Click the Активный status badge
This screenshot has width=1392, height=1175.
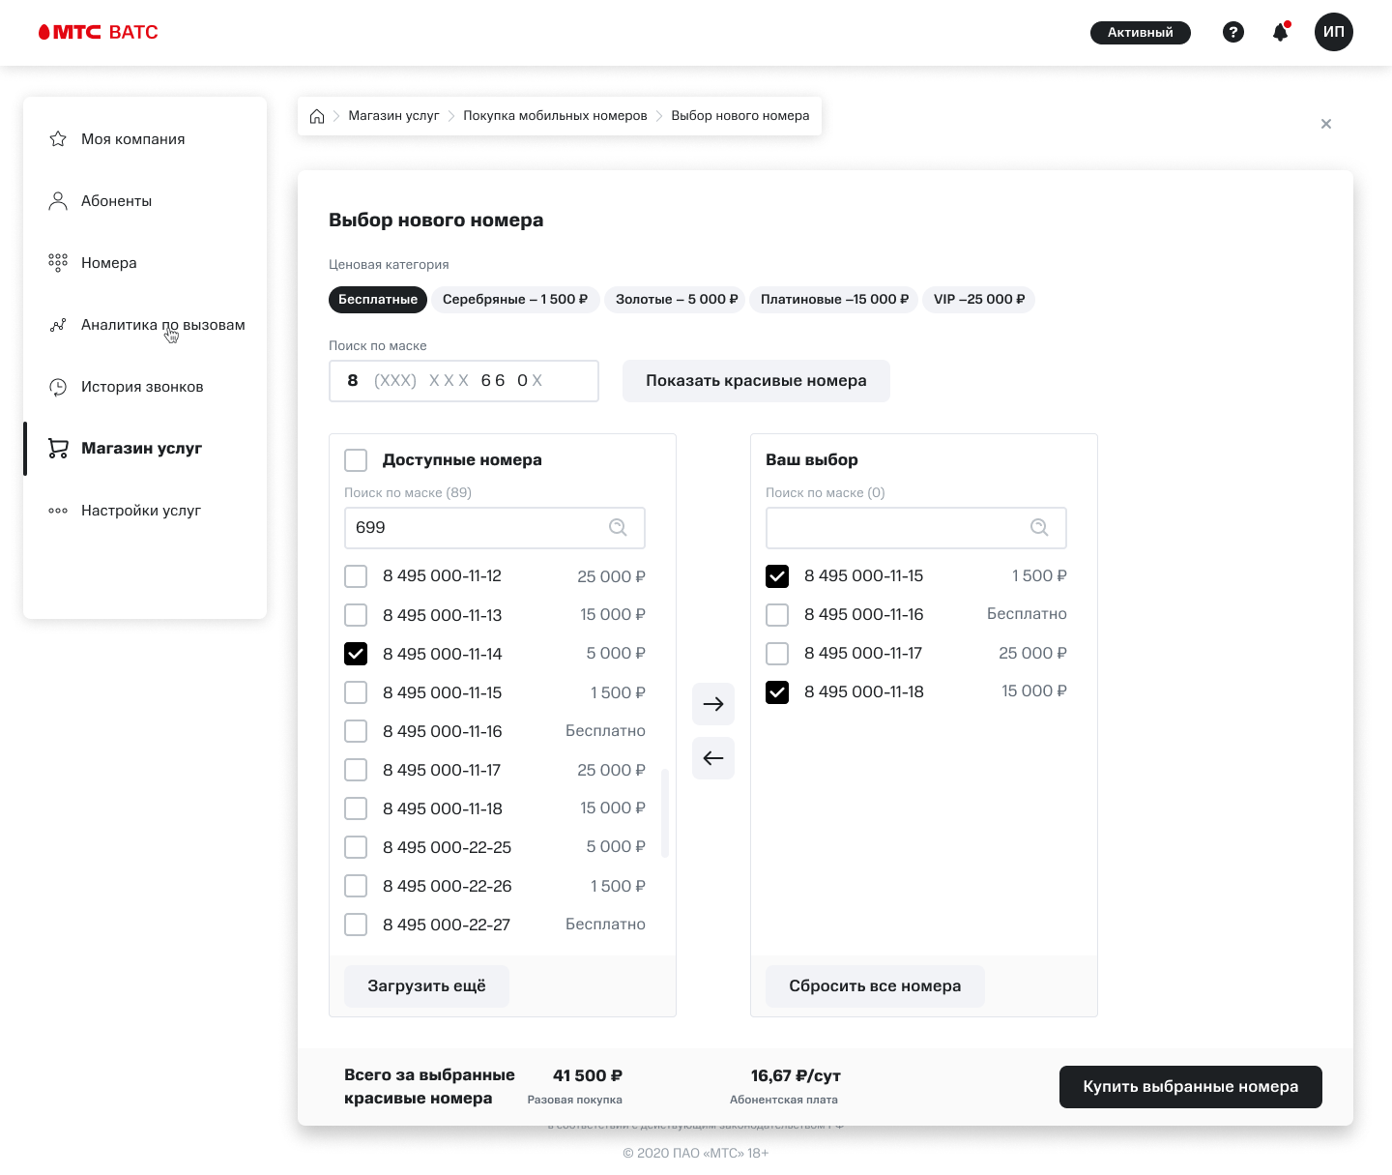coord(1141,33)
